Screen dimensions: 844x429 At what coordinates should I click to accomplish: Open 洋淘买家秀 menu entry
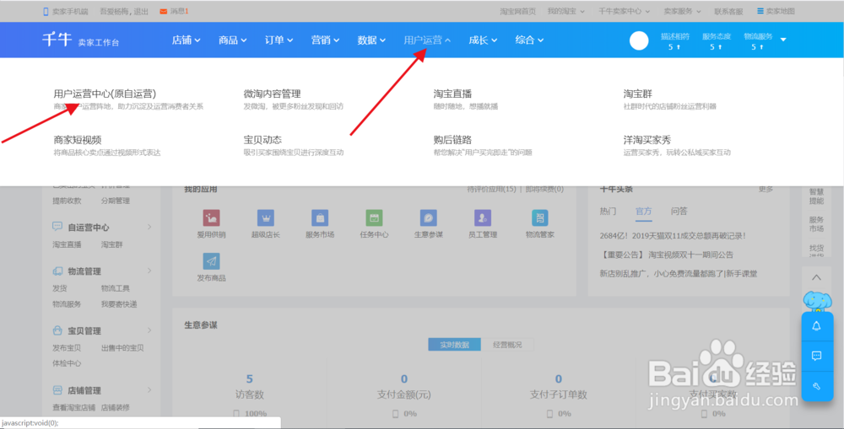point(647,140)
